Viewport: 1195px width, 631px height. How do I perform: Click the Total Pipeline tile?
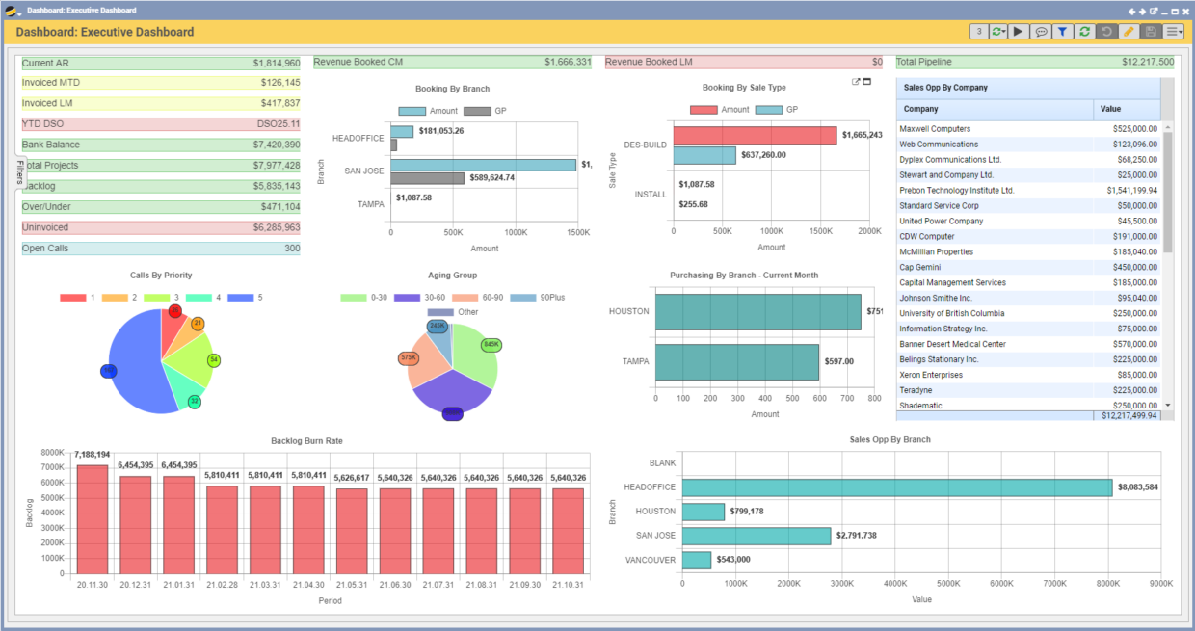(1035, 62)
